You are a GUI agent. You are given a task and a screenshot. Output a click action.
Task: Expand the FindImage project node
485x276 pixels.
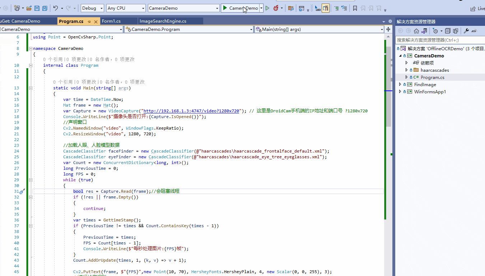pyautogui.click(x=400, y=84)
